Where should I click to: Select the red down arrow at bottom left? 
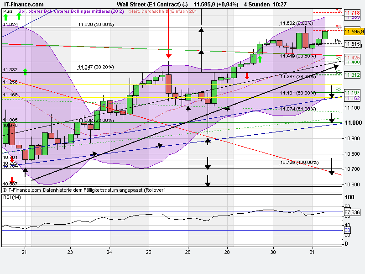pos(12,178)
